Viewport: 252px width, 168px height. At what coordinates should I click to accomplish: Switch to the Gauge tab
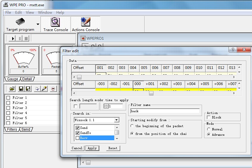12,79
